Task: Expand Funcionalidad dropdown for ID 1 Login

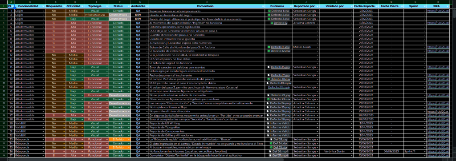Action: tap(43, 11)
